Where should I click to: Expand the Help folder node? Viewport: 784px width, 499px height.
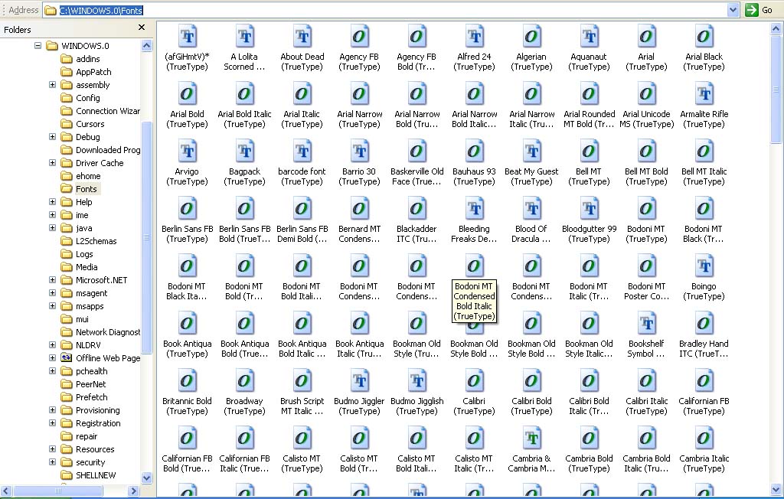click(x=52, y=201)
